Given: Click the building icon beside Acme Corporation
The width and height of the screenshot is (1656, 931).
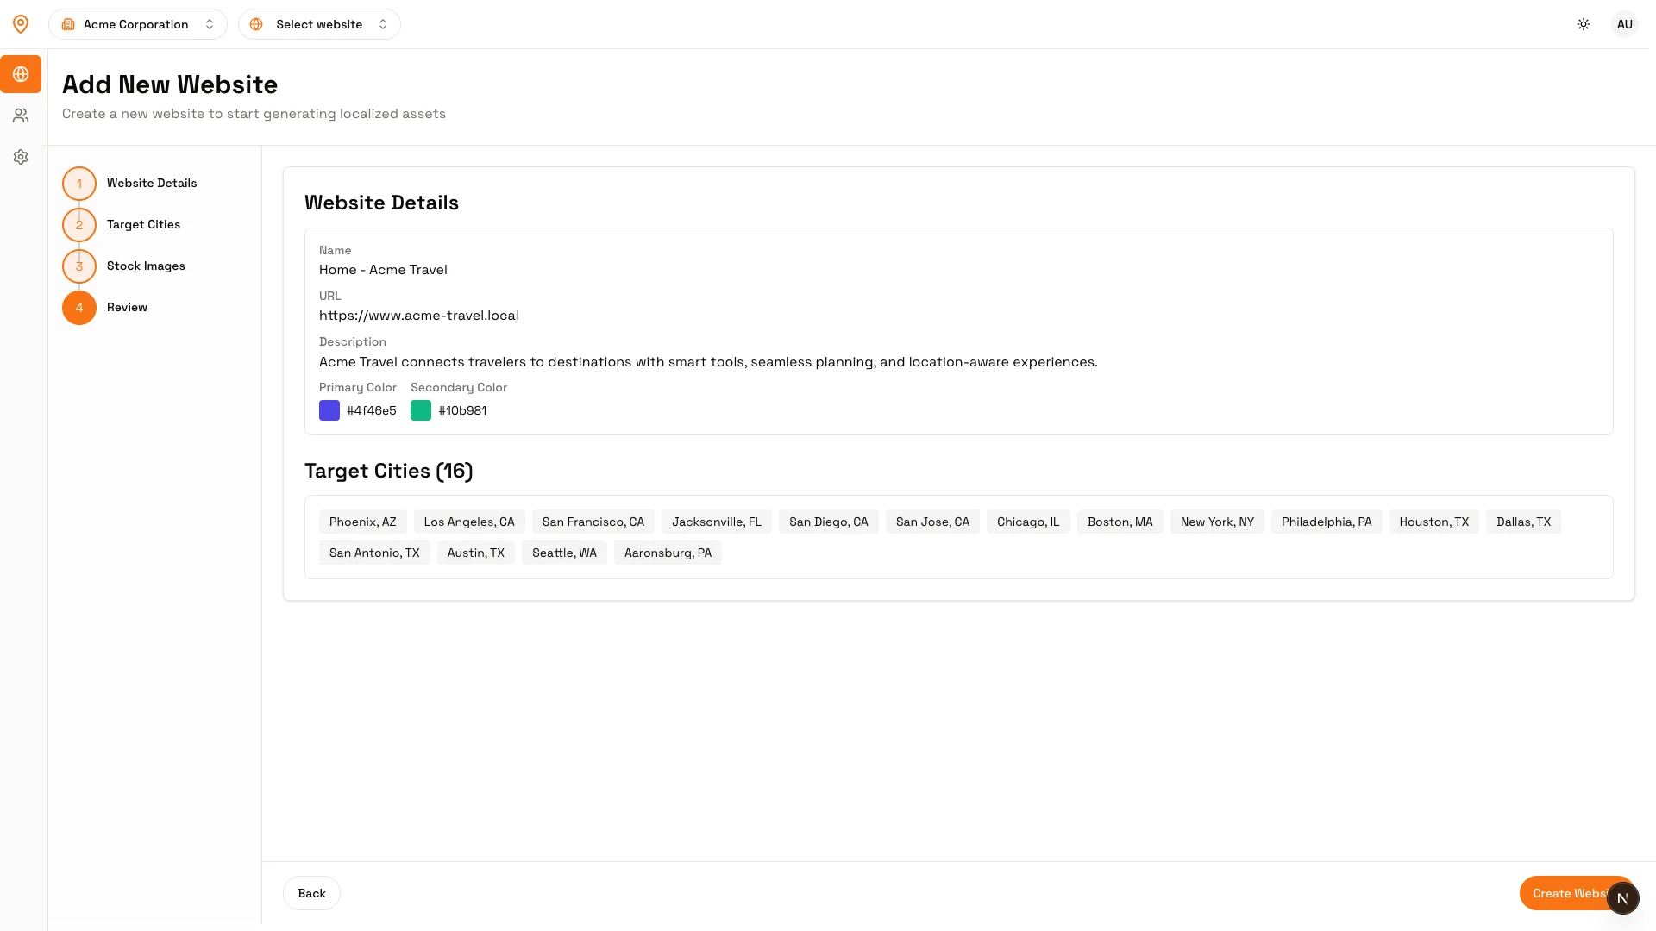Looking at the screenshot, I should click(68, 24).
